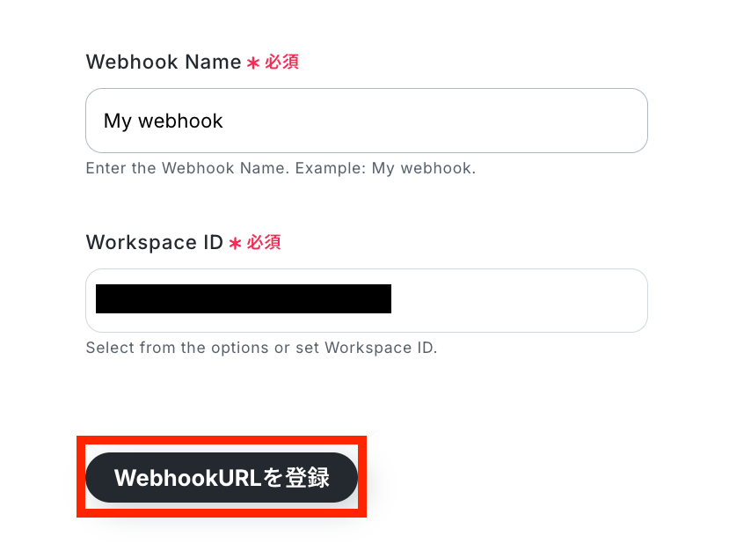The image size is (751, 551).
Task: Select the masked Workspace ID value
Action: click(x=244, y=298)
